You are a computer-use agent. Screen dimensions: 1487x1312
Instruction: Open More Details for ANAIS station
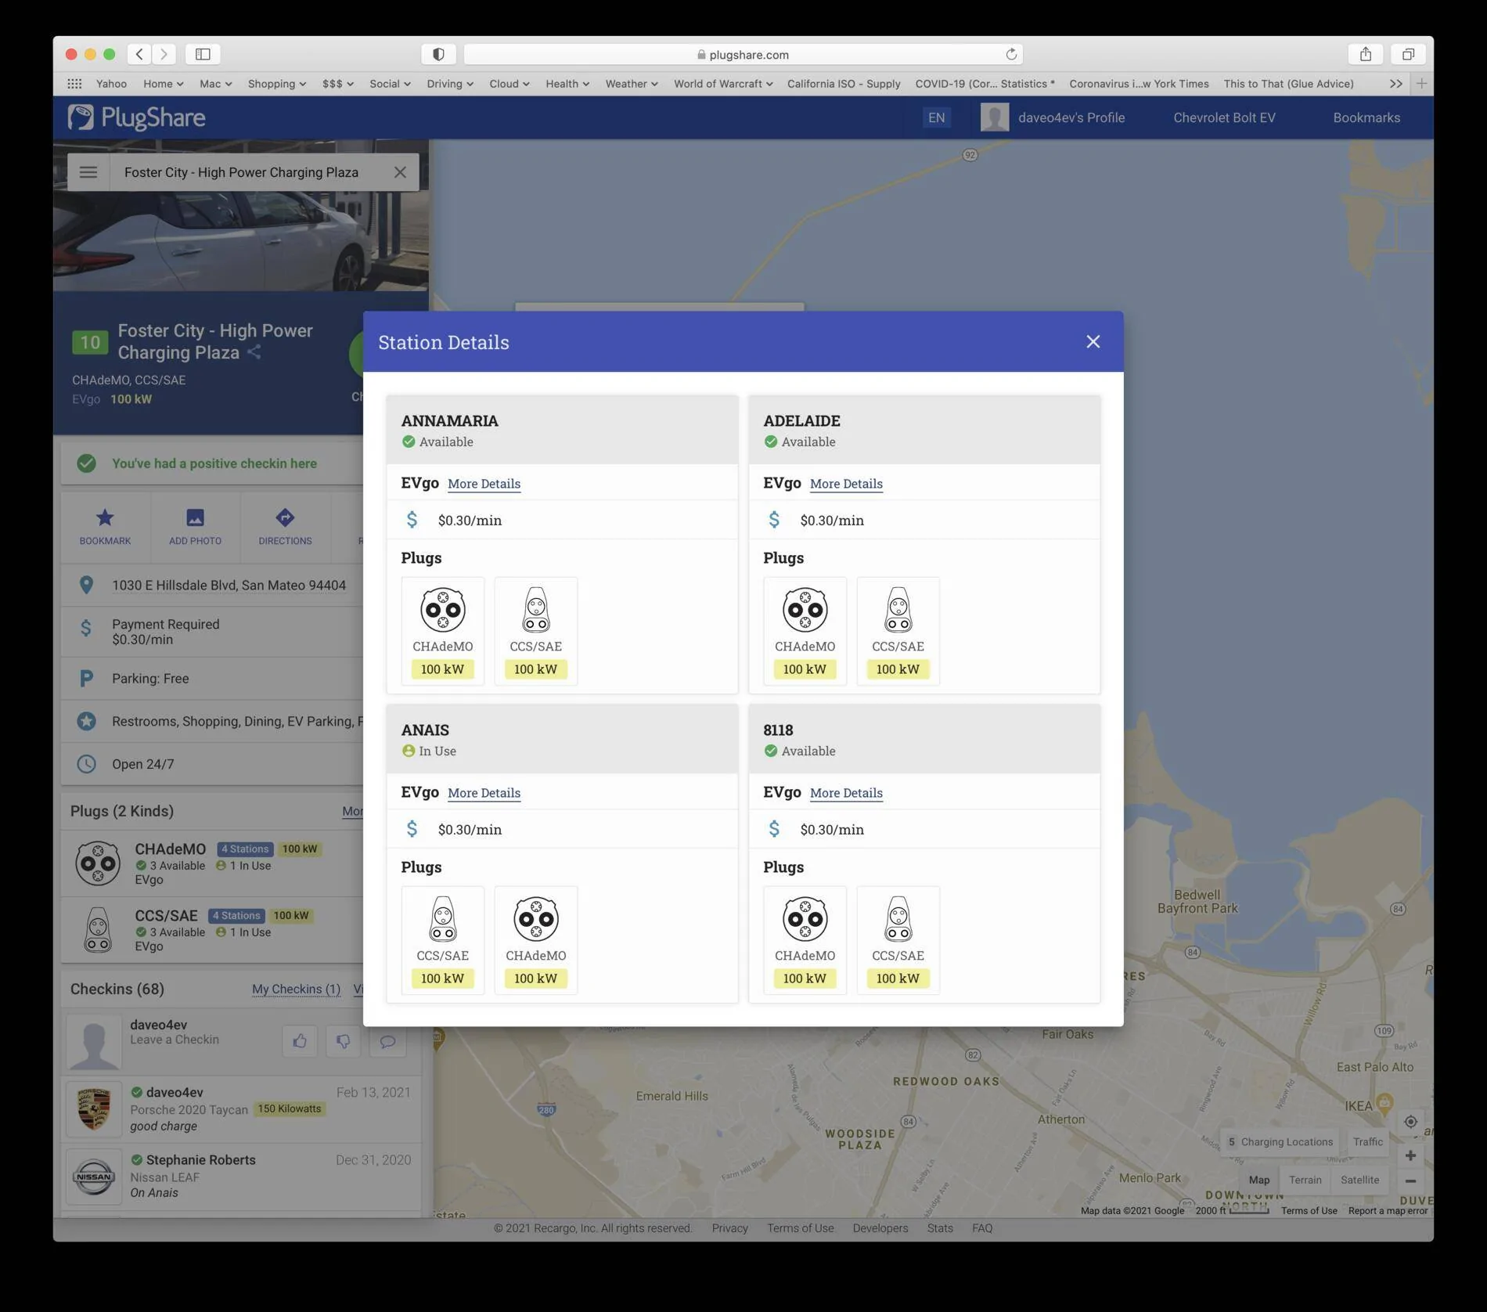(x=484, y=793)
